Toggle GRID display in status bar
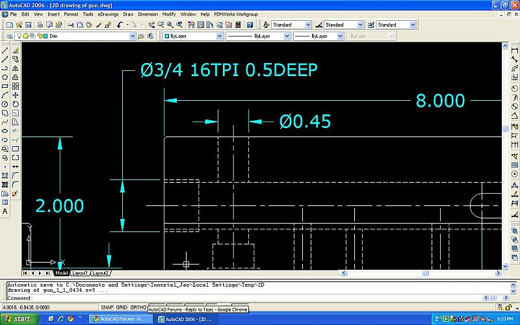520x325 pixels. (122, 307)
